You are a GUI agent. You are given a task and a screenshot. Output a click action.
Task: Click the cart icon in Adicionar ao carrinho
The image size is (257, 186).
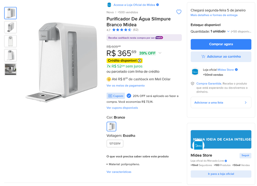click(x=203, y=57)
